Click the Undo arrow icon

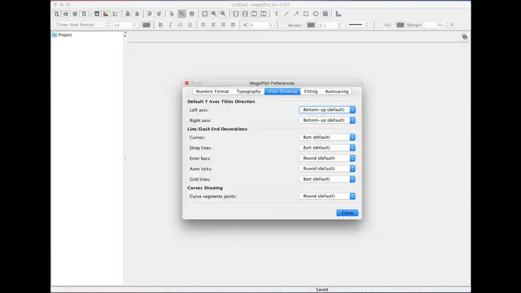click(x=149, y=14)
